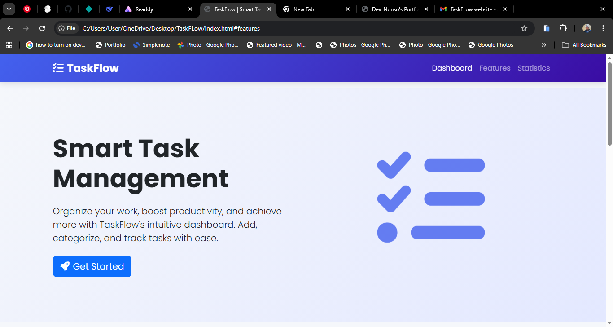Open Chrome's three-dot menu
Image resolution: width=613 pixels, height=327 pixels.
click(x=603, y=28)
